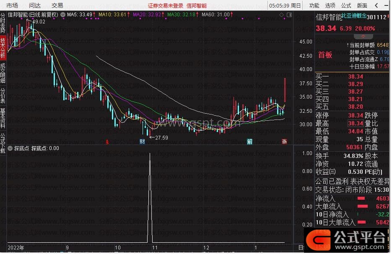Click the 证券交易未登录 login link
The height and width of the screenshot is (254, 392).
click(x=166, y=6)
